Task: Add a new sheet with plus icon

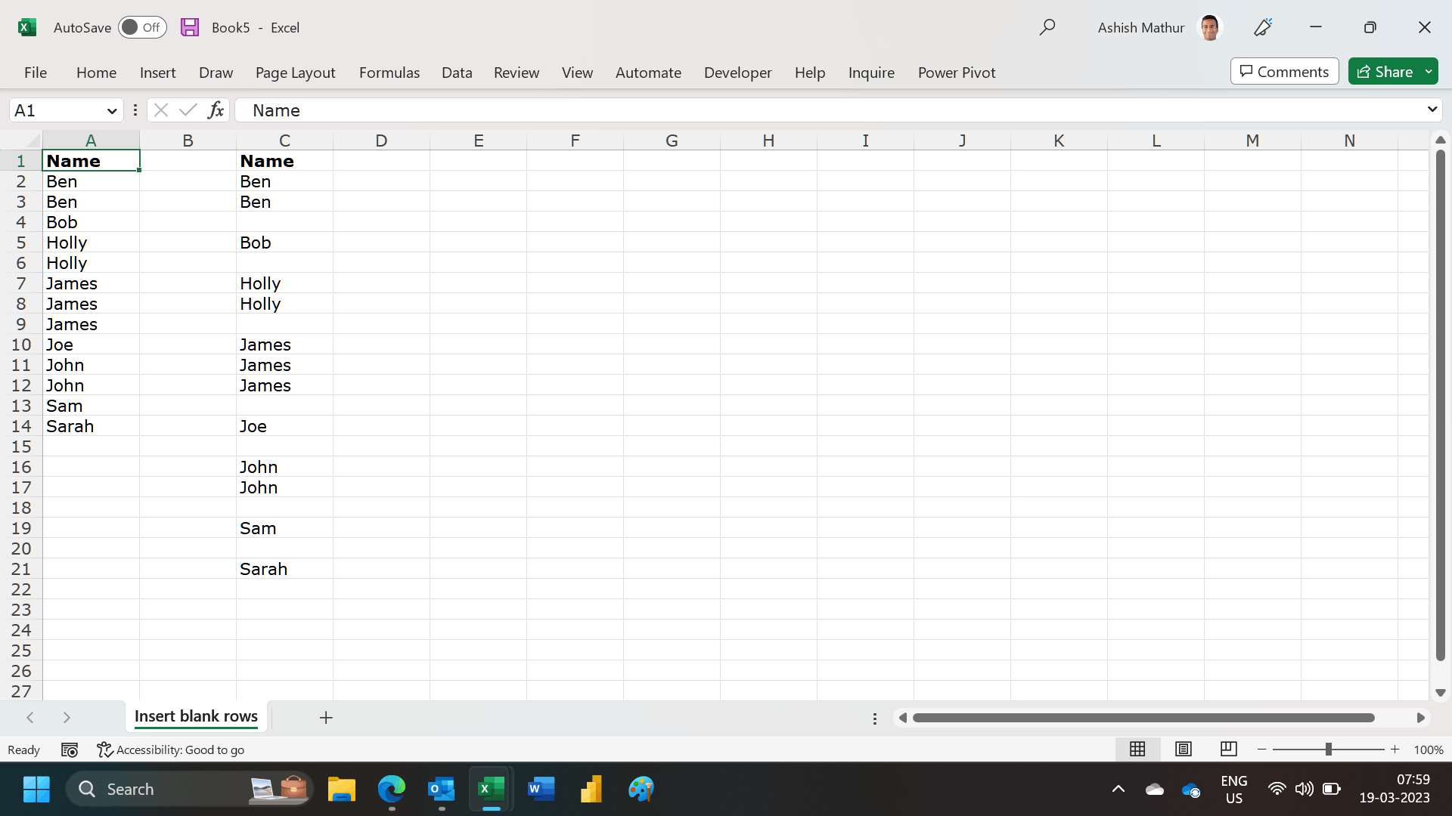Action: pos(326,718)
